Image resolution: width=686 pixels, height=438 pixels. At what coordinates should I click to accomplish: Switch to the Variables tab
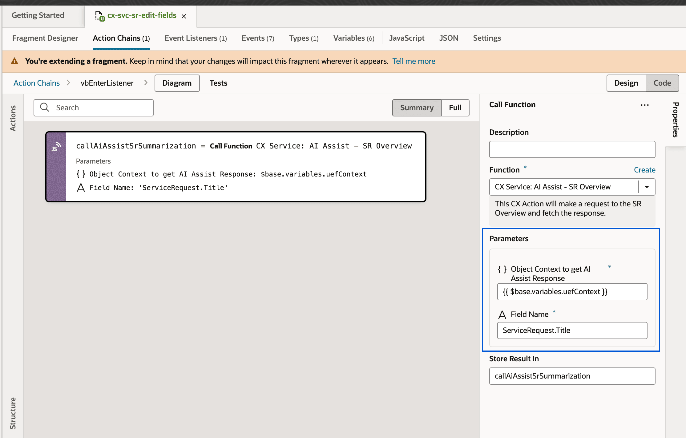coord(353,38)
